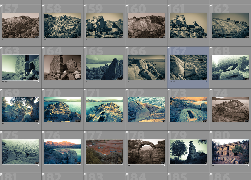This screenshot has width=251, height=180.
Task: Click the middle crop badge on photo 170
Action: (78, 121)
